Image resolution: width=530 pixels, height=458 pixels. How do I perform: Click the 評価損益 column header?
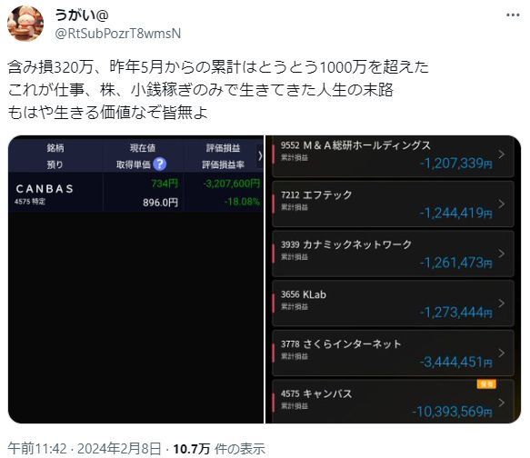(223, 148)
